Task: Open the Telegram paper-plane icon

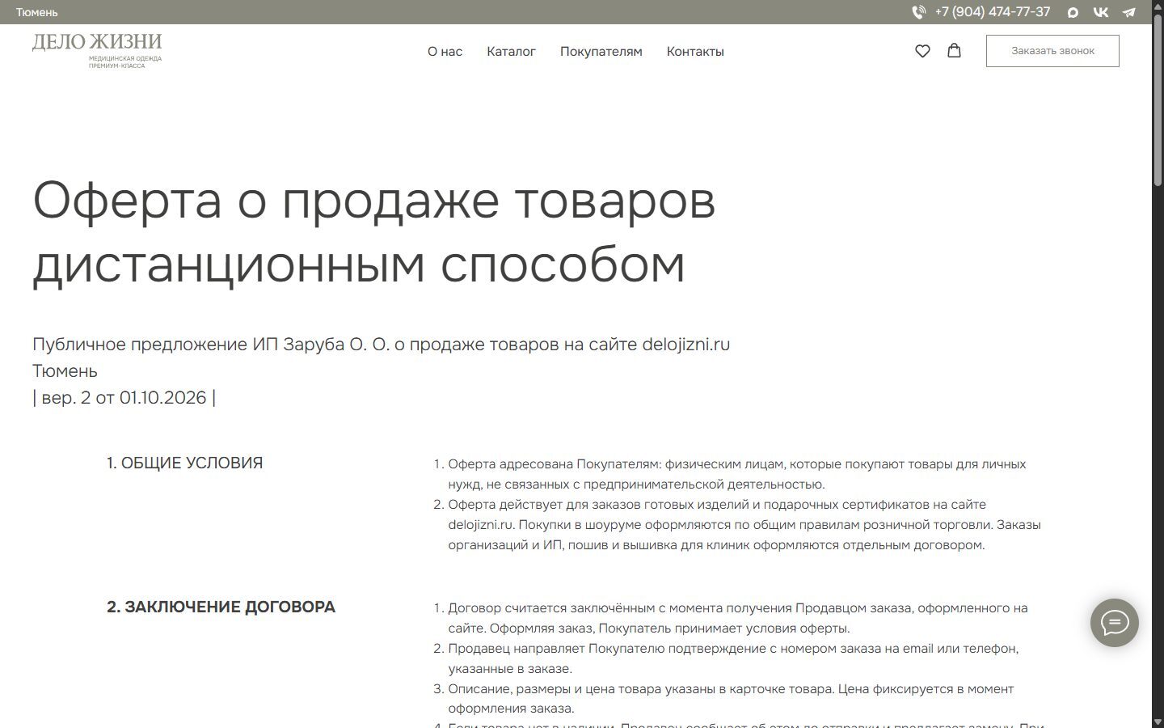Action: click(1128, 12)
